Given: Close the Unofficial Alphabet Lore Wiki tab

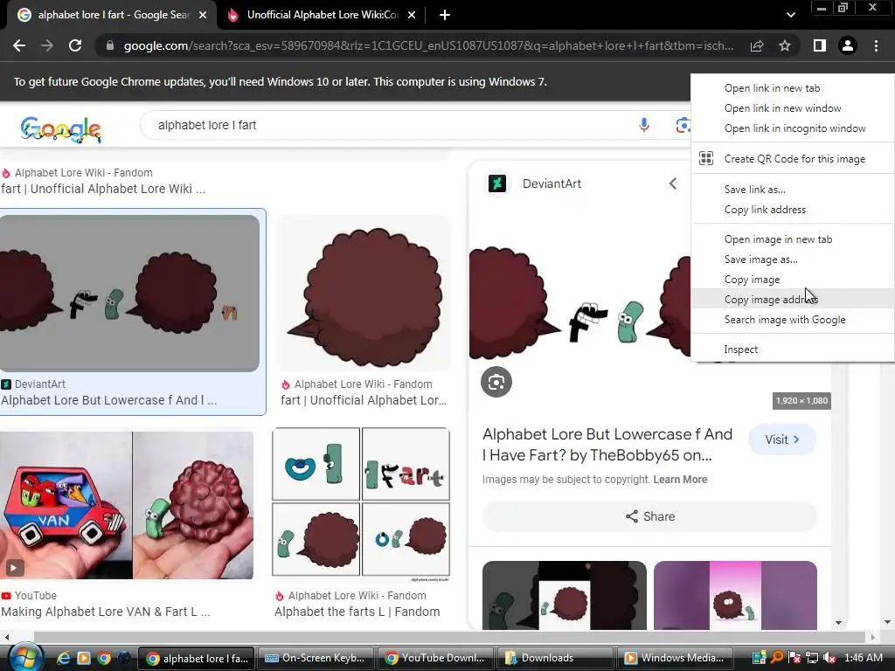Looking at the screenshot, I should [412, 16].
